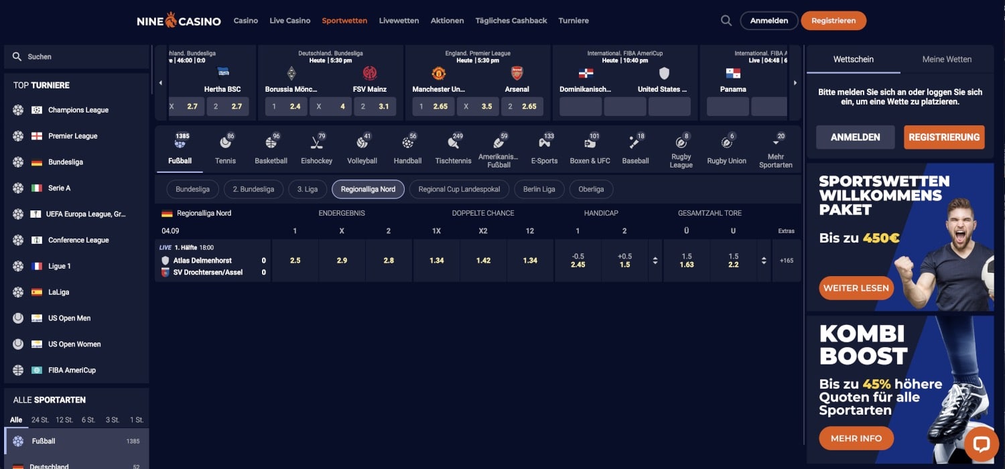Select the Alle time filter

click(x=16, y=420)
